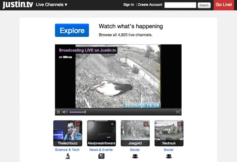Click the Go Live! button

click(x=224, y=5)
